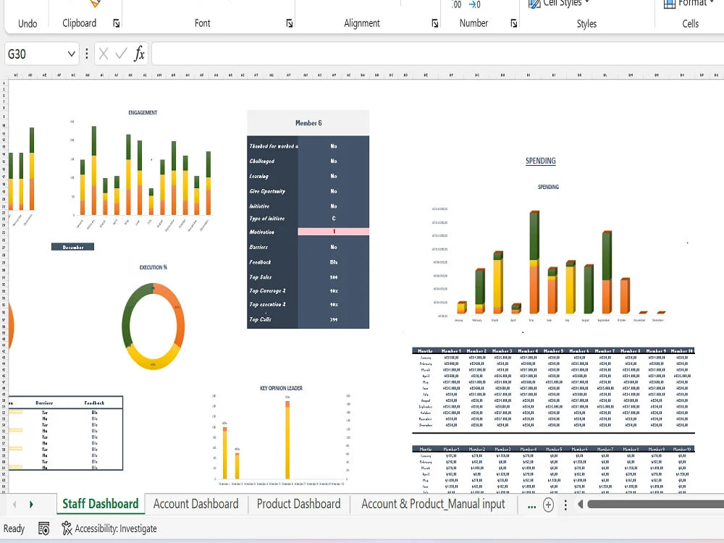The height and width of the screenshot is (543, 724).
Task: Open the Font settings dialog launcher
Action: click(x=290, y=24)
